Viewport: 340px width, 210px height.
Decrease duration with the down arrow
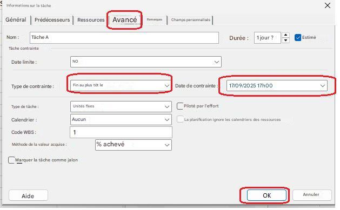point(285,40)
